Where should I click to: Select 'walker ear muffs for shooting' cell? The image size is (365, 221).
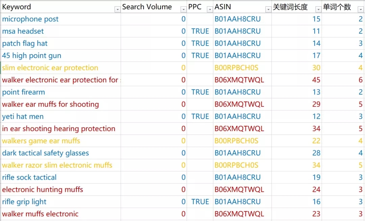pyautogui.click(x=60, y=104)
